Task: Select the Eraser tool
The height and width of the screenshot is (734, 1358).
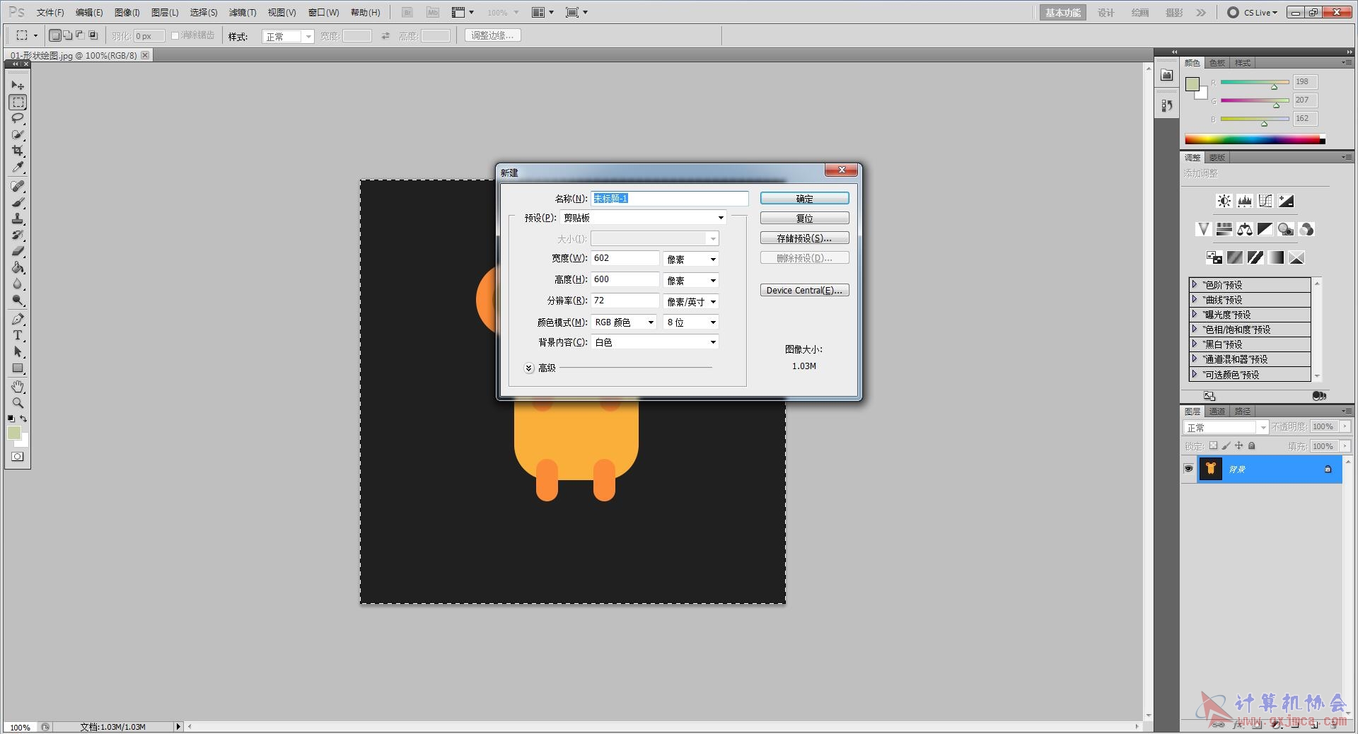Action: [18, 251]
